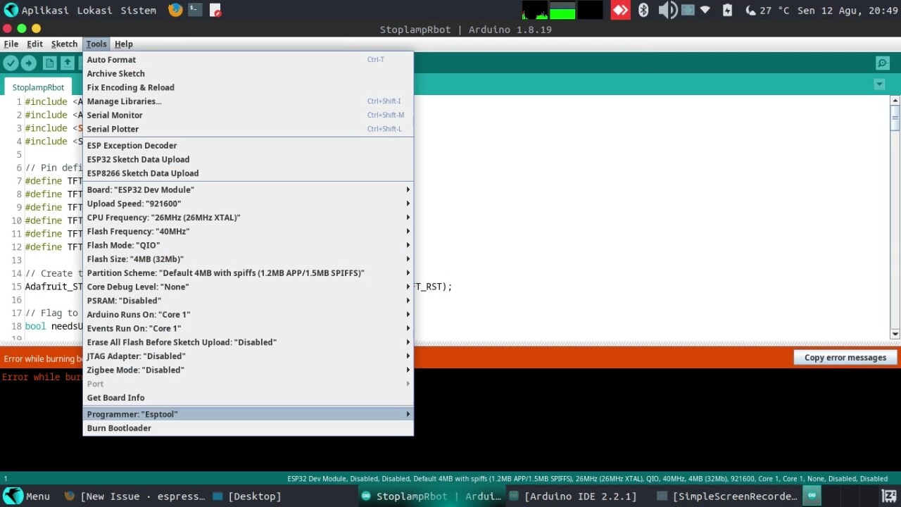Launch Firefox from the top panel
901x507 pixels.
tap(175, 10)
